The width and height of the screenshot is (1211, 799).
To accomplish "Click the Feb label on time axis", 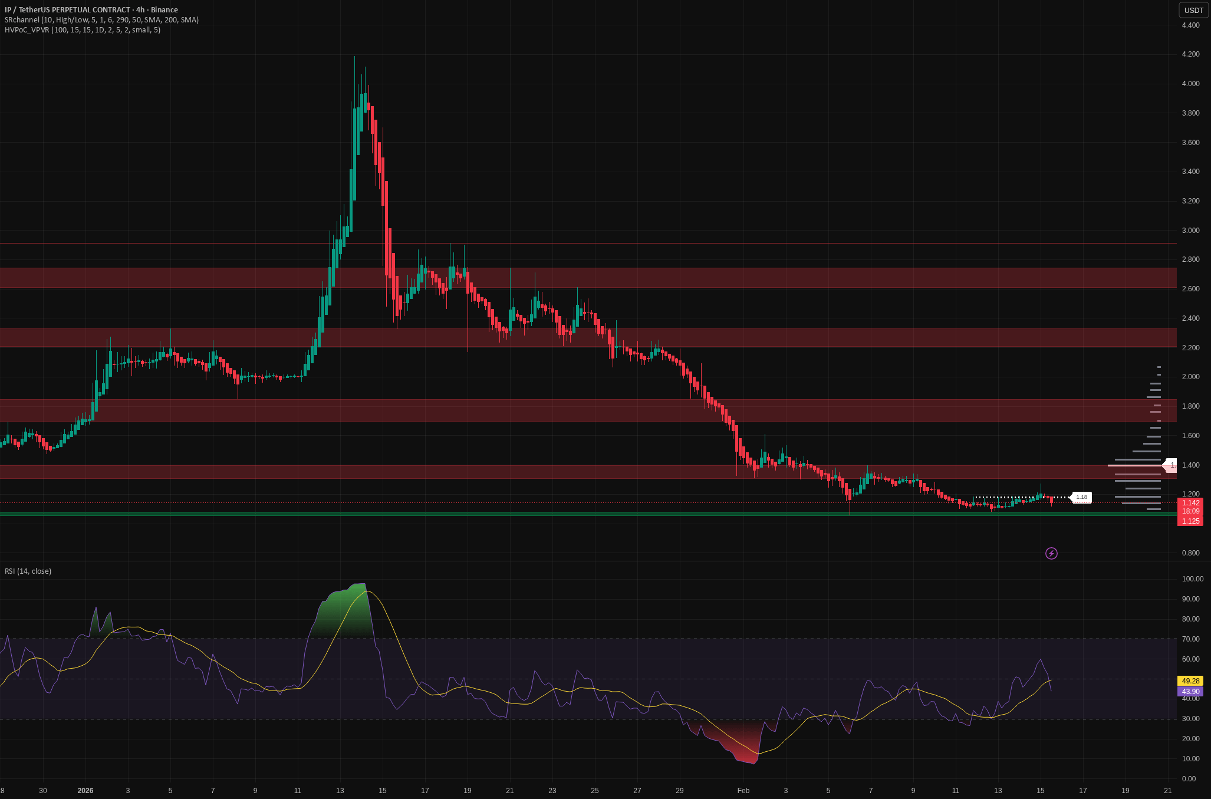I will point(743,791).
